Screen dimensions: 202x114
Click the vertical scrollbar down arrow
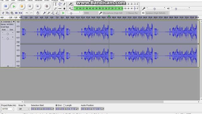[201, 99]
